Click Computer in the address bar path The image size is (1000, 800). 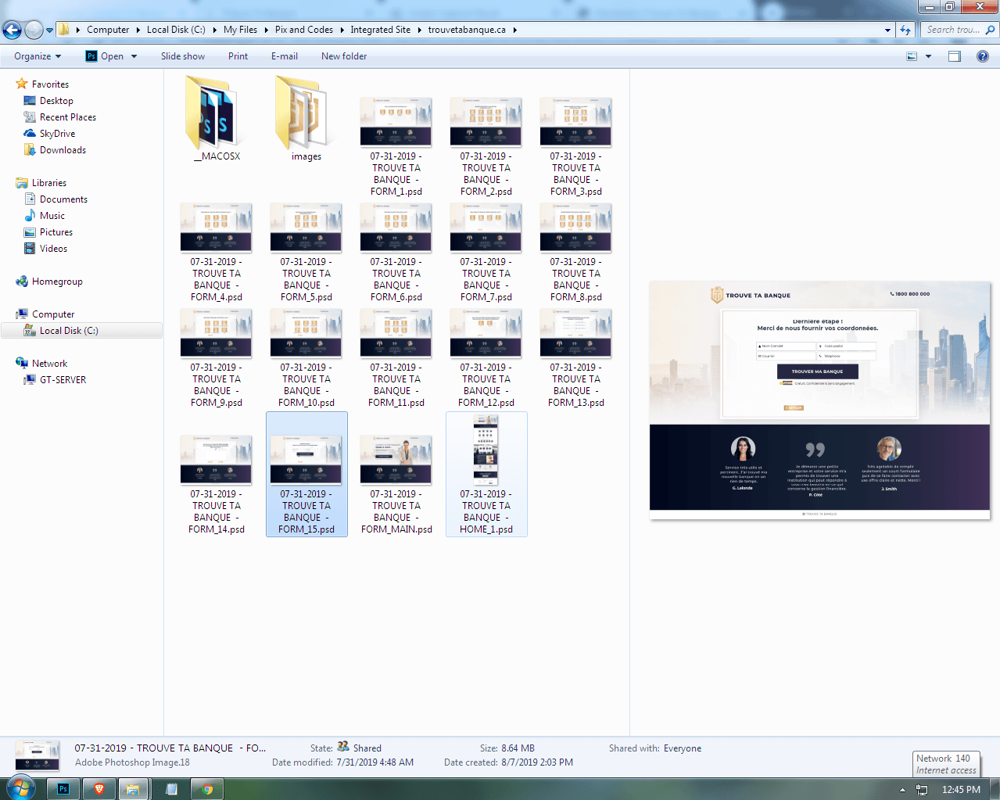tap(108, 30)
